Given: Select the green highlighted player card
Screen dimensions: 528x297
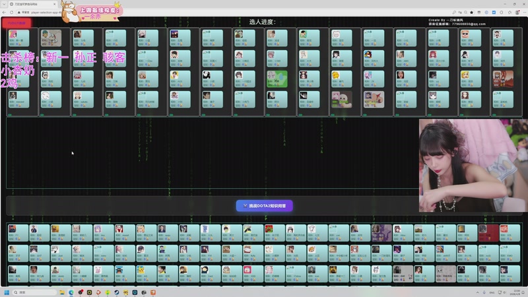Looking at the screenshot, I should [277, 79].
